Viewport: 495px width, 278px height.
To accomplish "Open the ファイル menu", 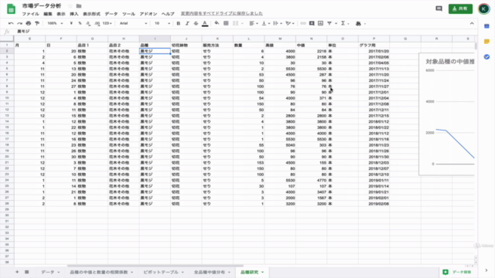I will pos(31,14).
